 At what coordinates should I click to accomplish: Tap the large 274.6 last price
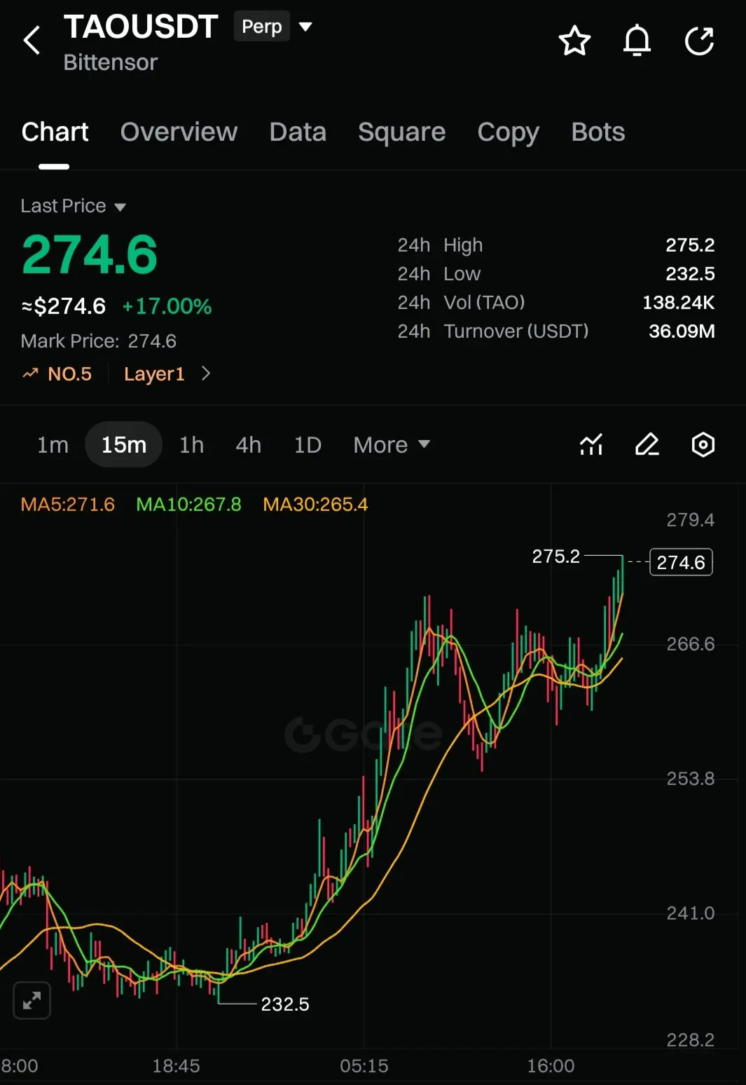pyautogui.click(x=90, y=254)
